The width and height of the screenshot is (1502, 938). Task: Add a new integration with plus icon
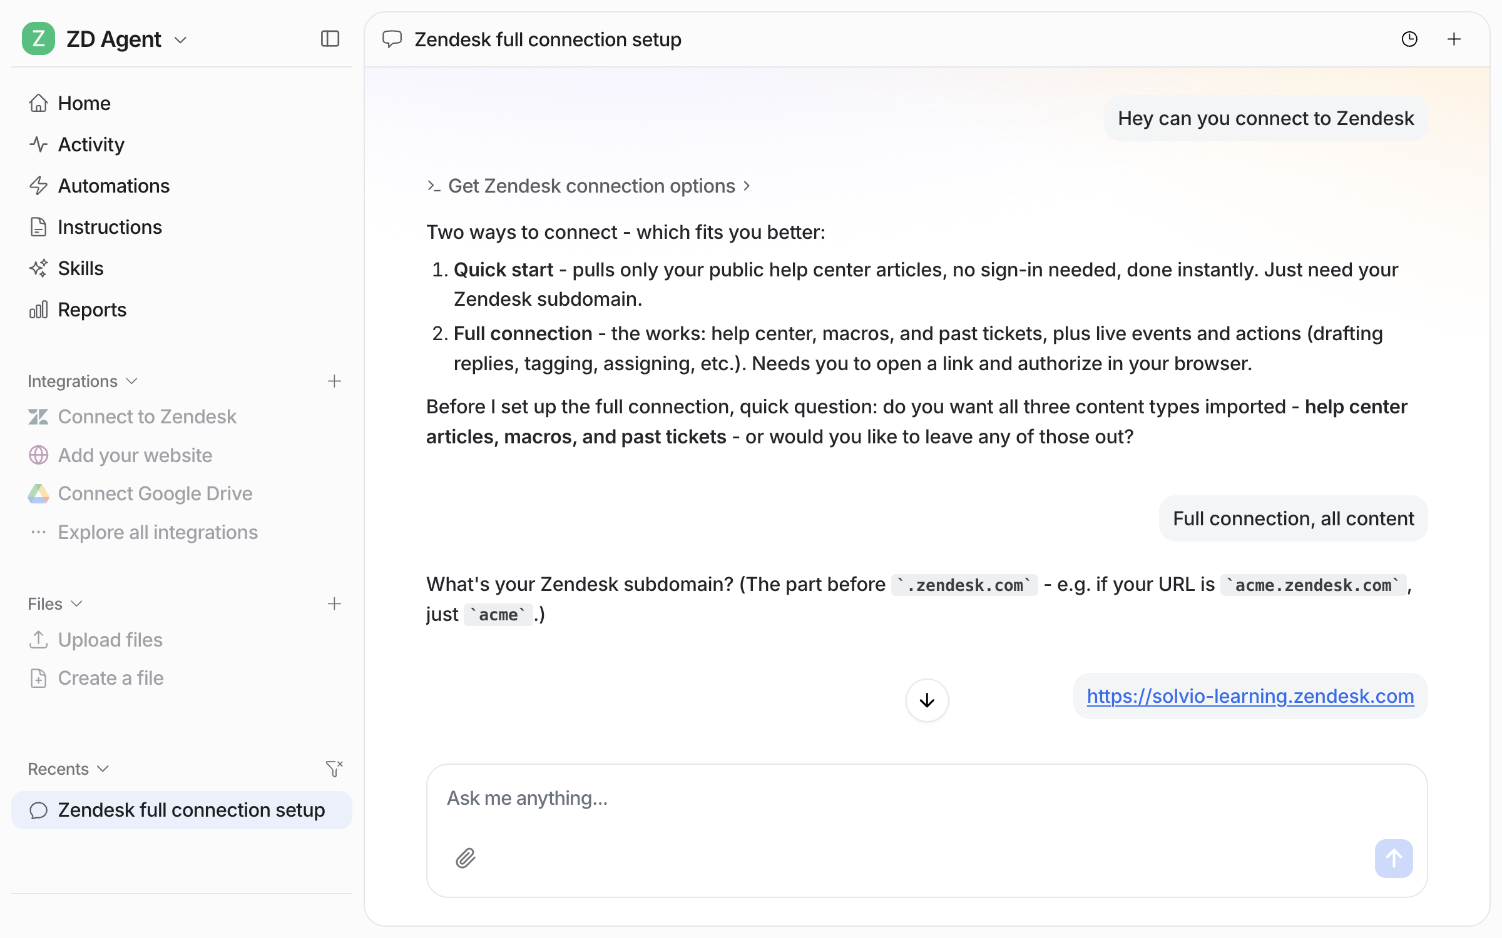(334, 381)
